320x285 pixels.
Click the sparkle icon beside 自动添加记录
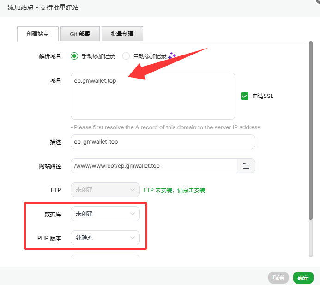pos(172,56)
